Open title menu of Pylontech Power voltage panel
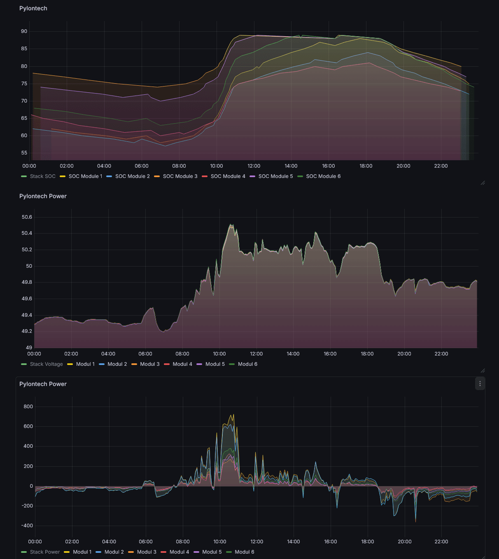Screen dimensions: 499x559 click(43, 196)
